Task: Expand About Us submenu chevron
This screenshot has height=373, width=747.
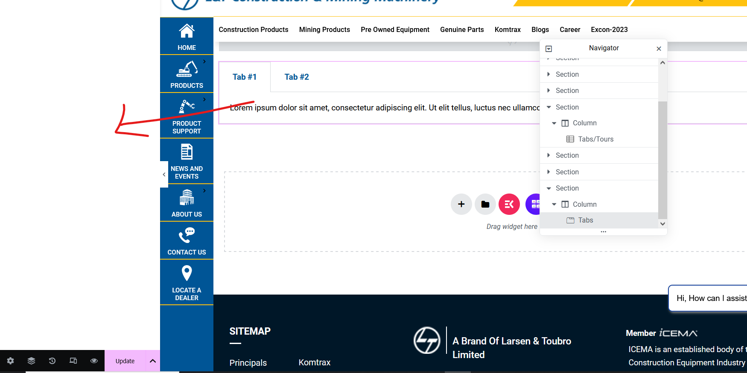Action: 204,191
